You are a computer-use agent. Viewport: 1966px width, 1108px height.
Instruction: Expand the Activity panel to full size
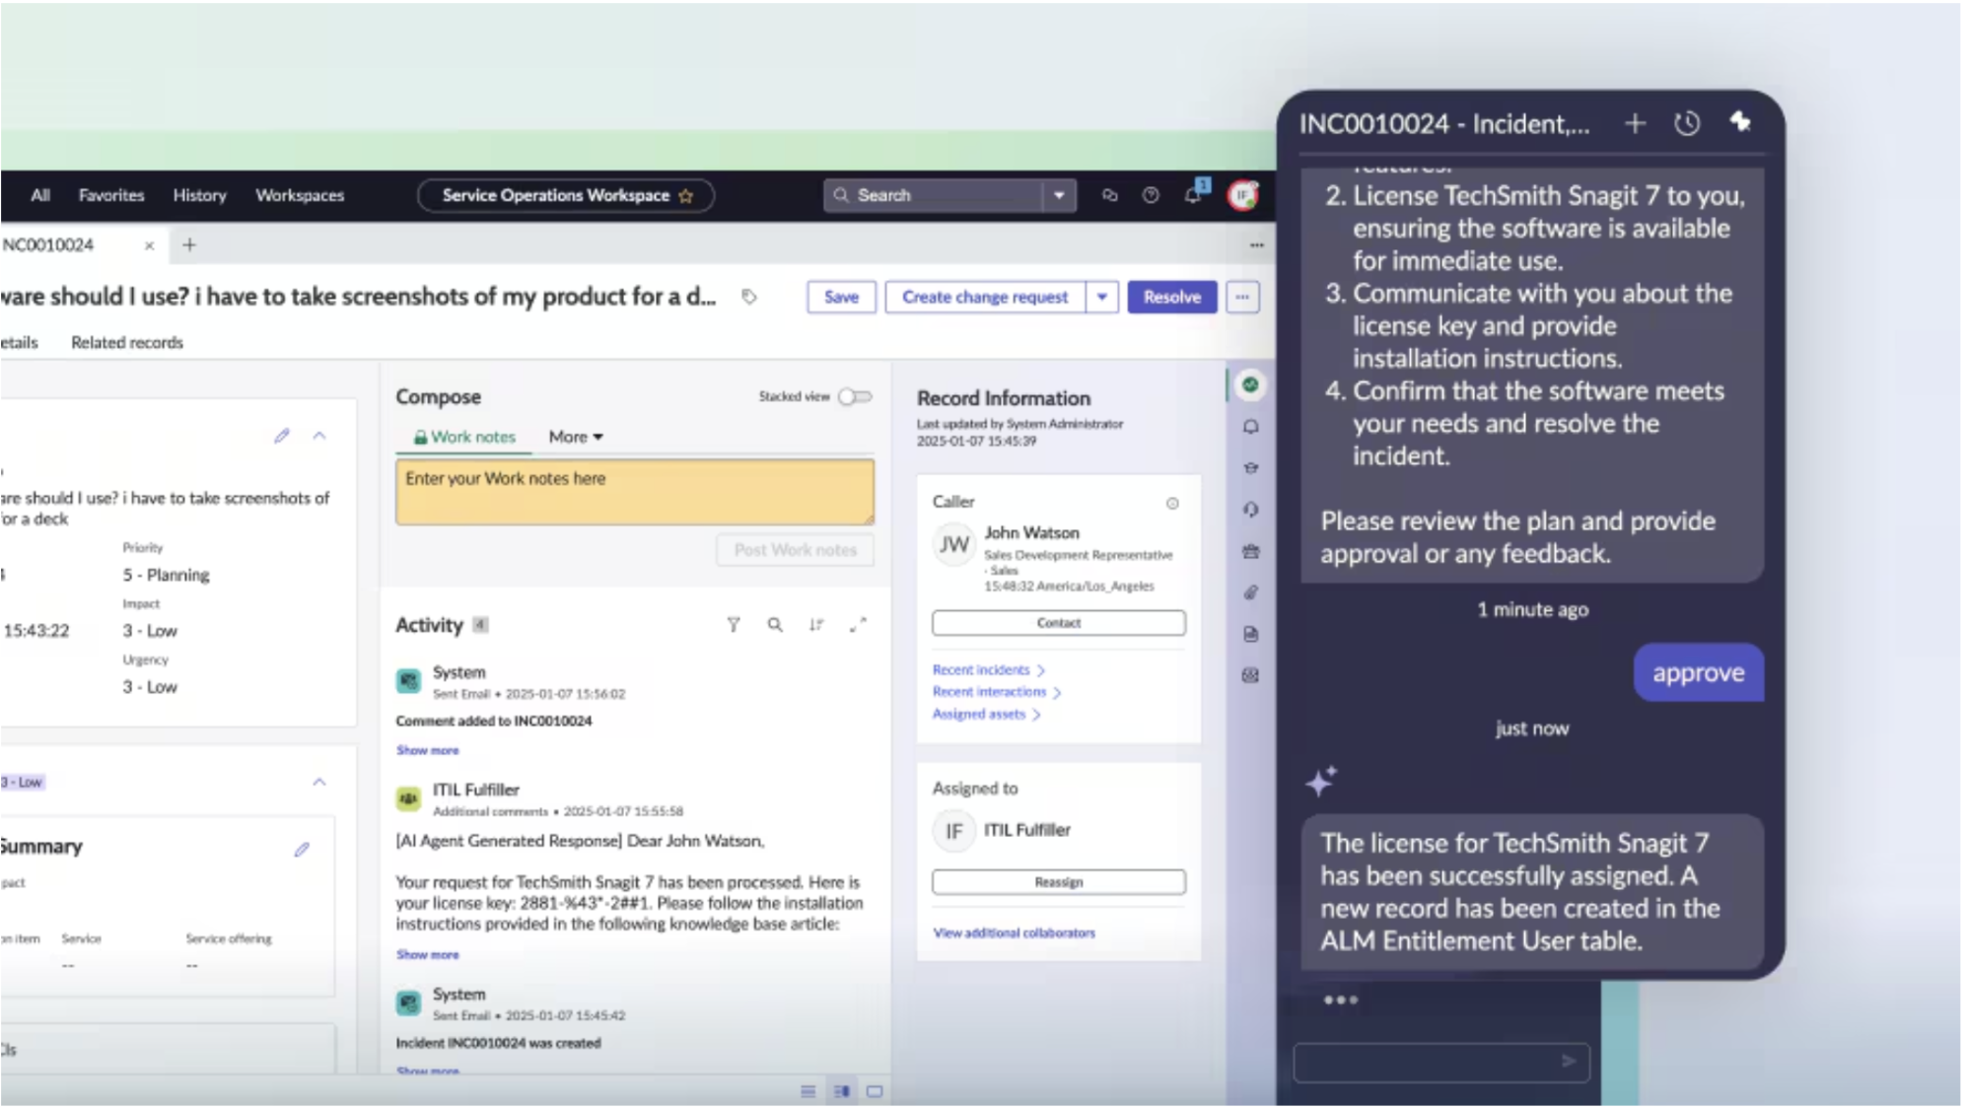859,624
